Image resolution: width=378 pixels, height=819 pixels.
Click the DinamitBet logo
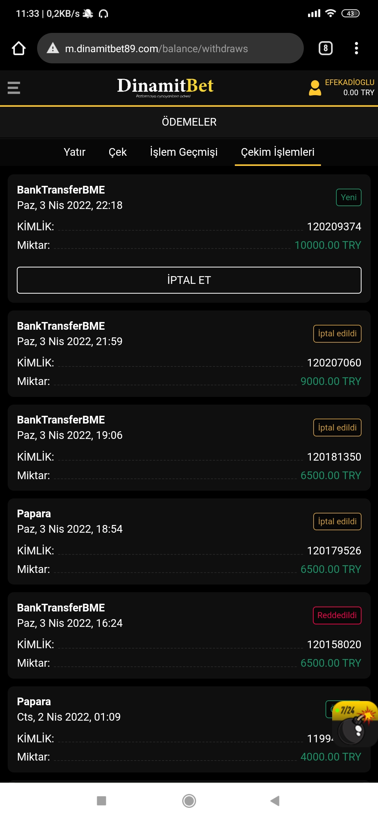coord(165,87)
